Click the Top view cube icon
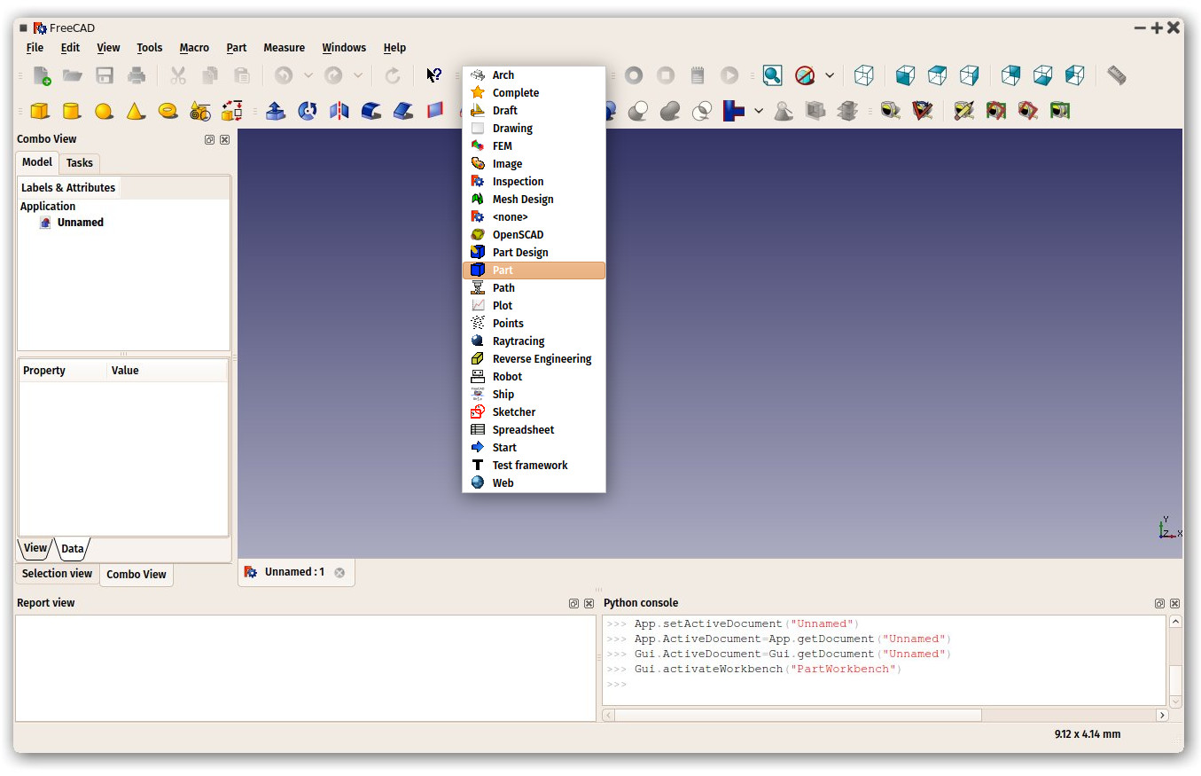 937,75
